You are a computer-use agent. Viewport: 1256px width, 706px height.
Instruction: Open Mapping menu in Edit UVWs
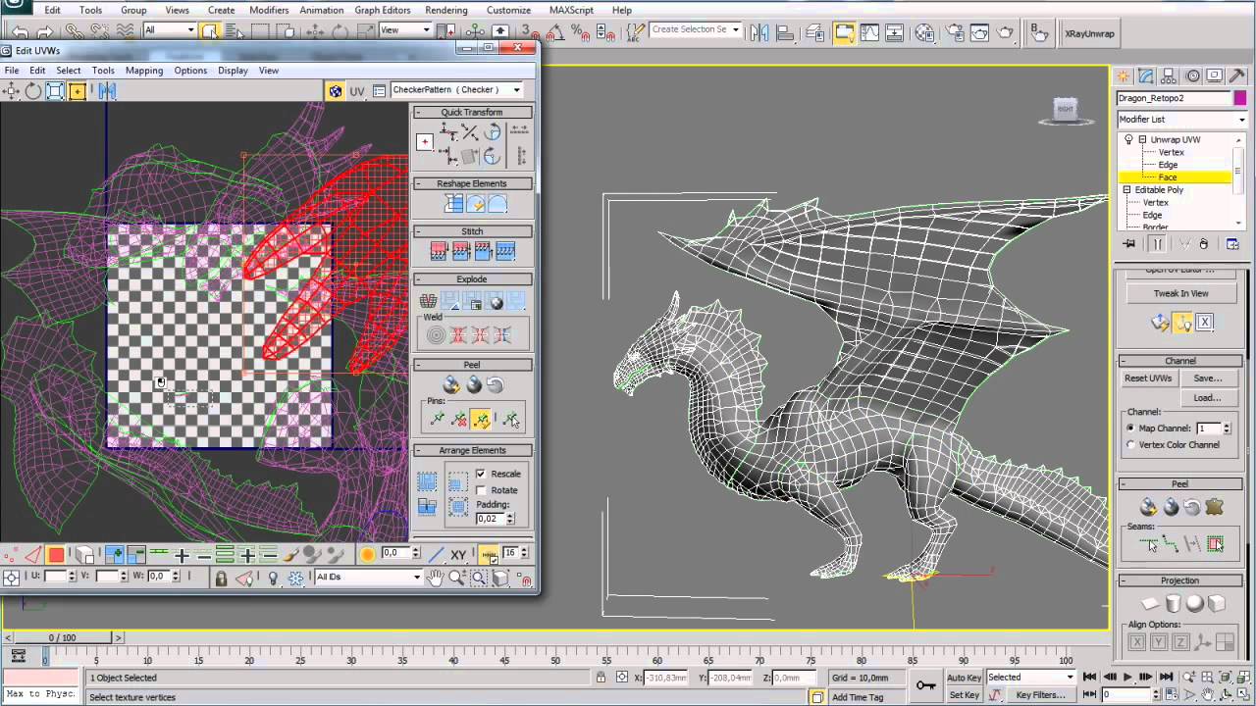[144, 71]
